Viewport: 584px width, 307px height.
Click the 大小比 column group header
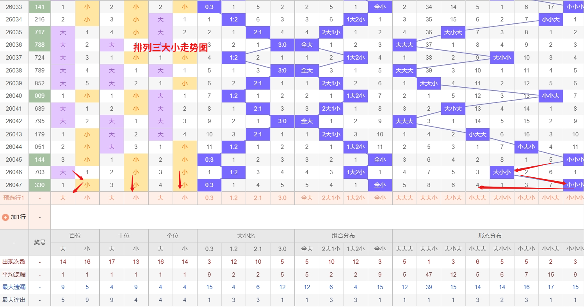coord(246,236)
